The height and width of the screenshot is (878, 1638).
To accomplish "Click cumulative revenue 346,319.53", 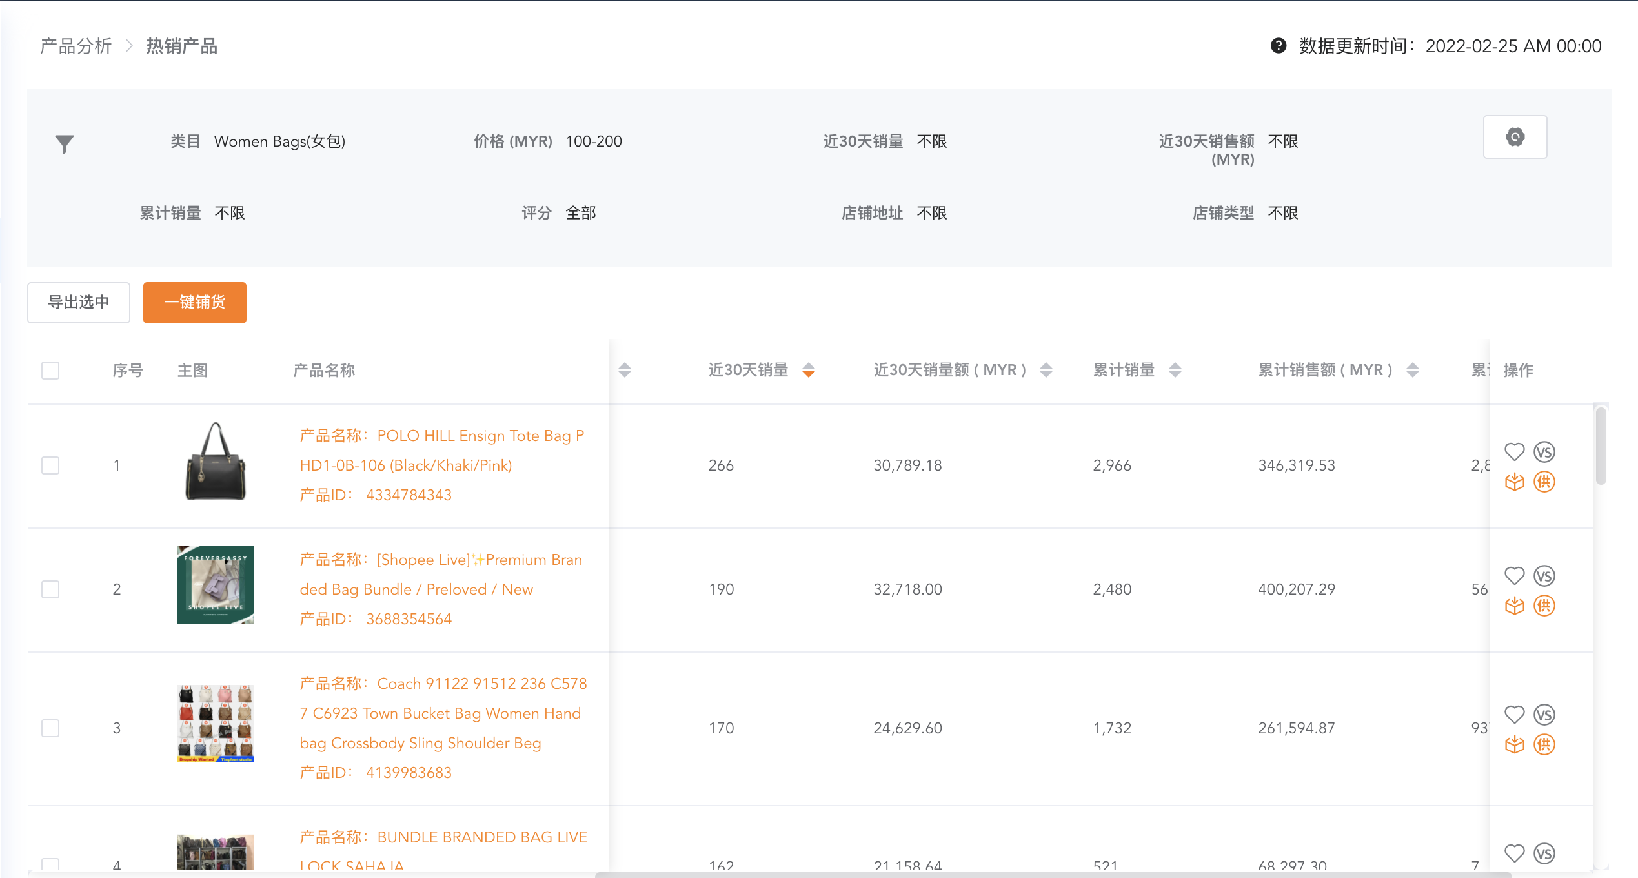I will (x=1297, y=465).
